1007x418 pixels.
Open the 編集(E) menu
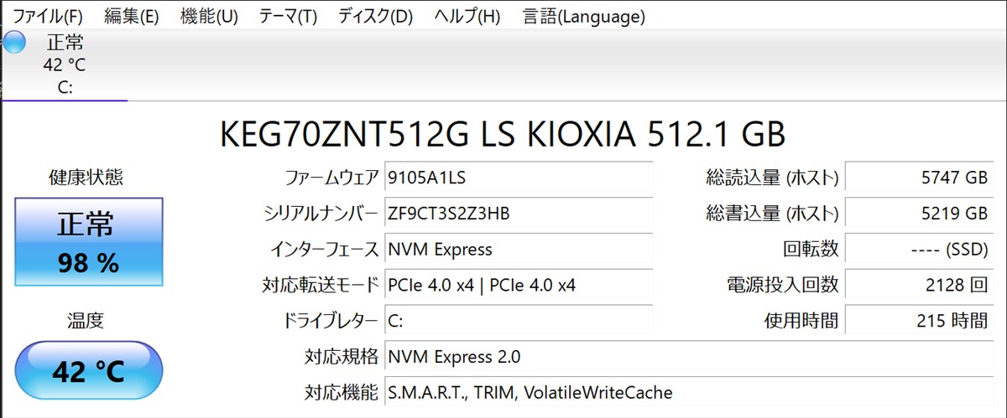(x=132, y=16)
